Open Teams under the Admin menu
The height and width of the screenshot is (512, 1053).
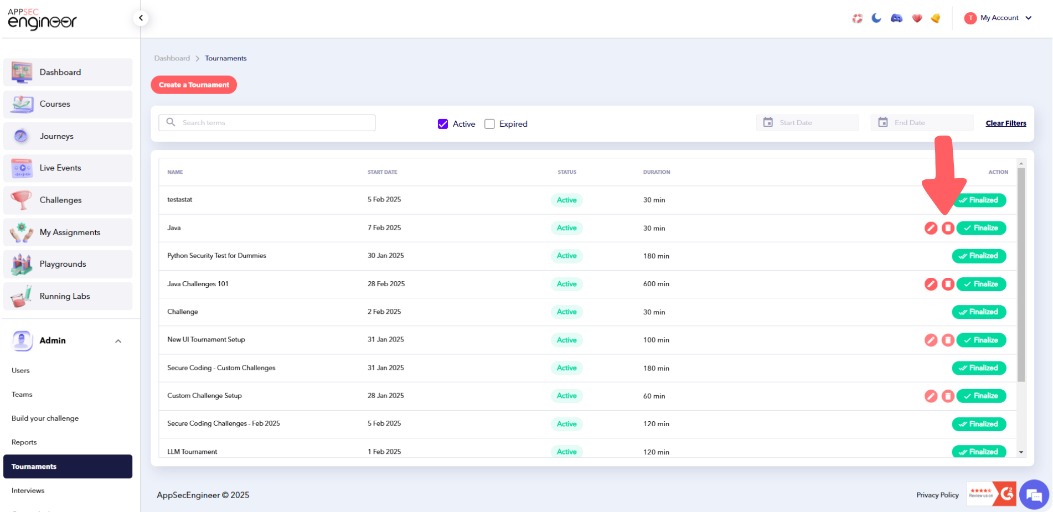pyautogui.click(x=22, y=394)
